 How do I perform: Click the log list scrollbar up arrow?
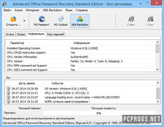click(x=158, y=83)
